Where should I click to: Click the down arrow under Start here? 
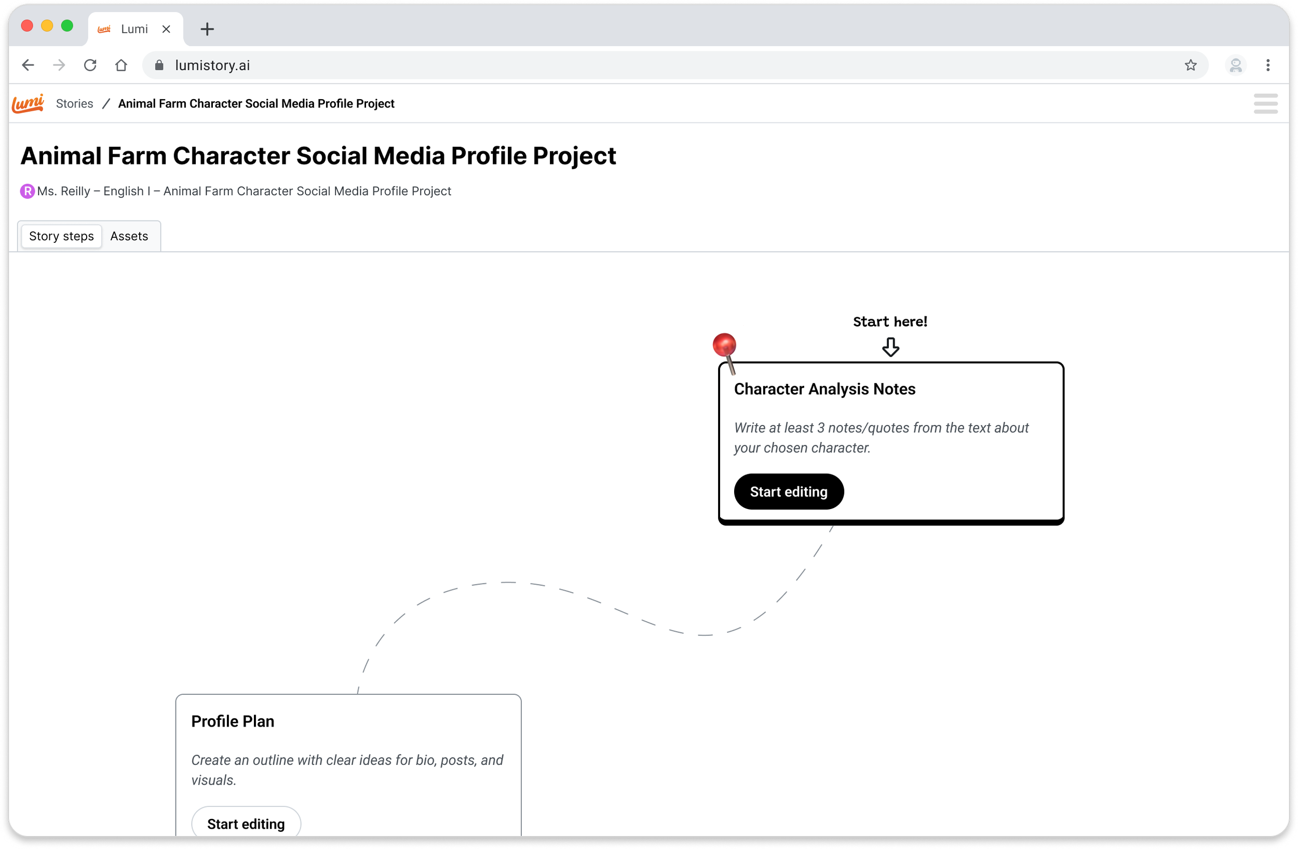tap(890, 347)
